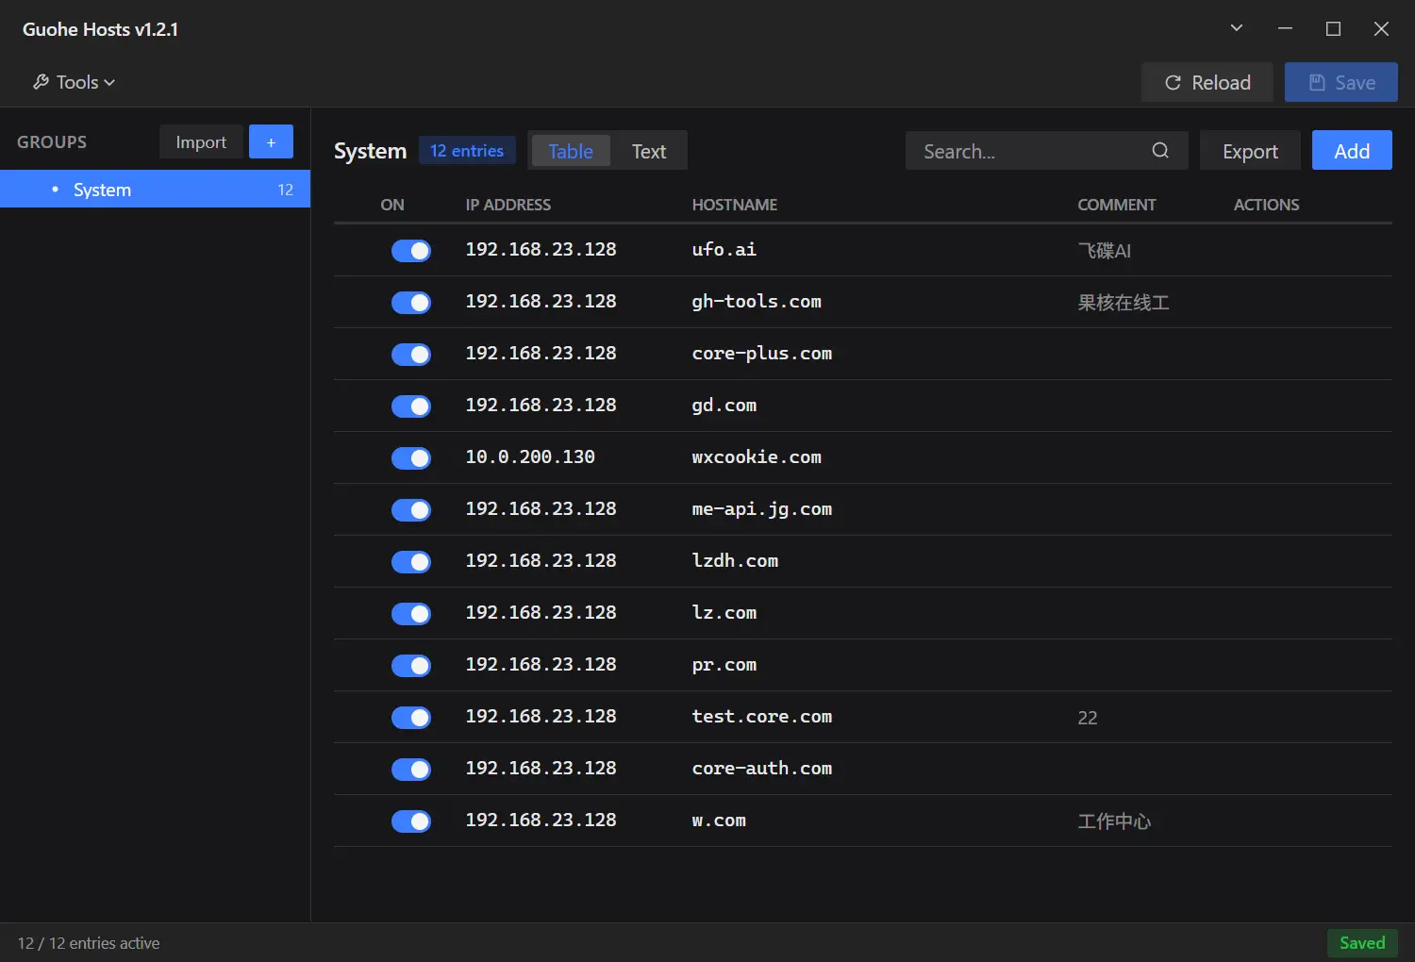Click the wrench icon next to Tools

[x=41, y=82]
